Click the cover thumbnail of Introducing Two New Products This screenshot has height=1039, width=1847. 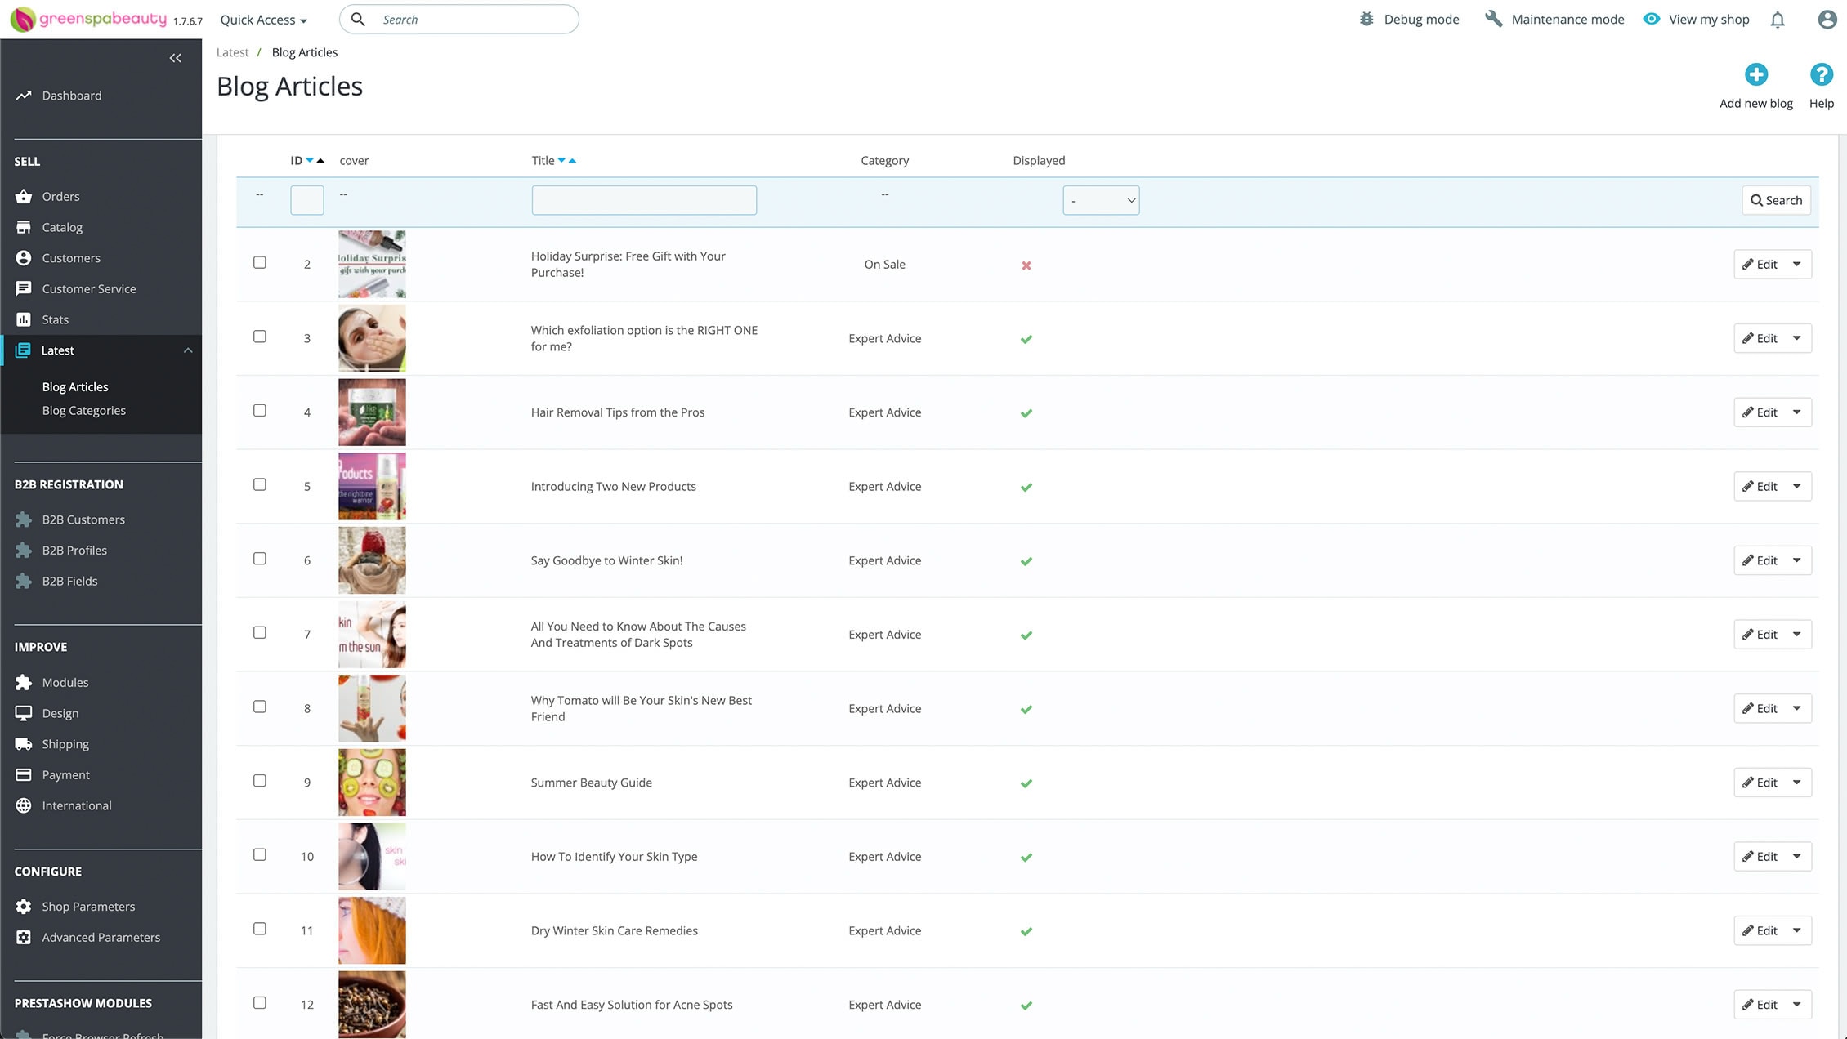pyautogui.click(x=372, y=487)
